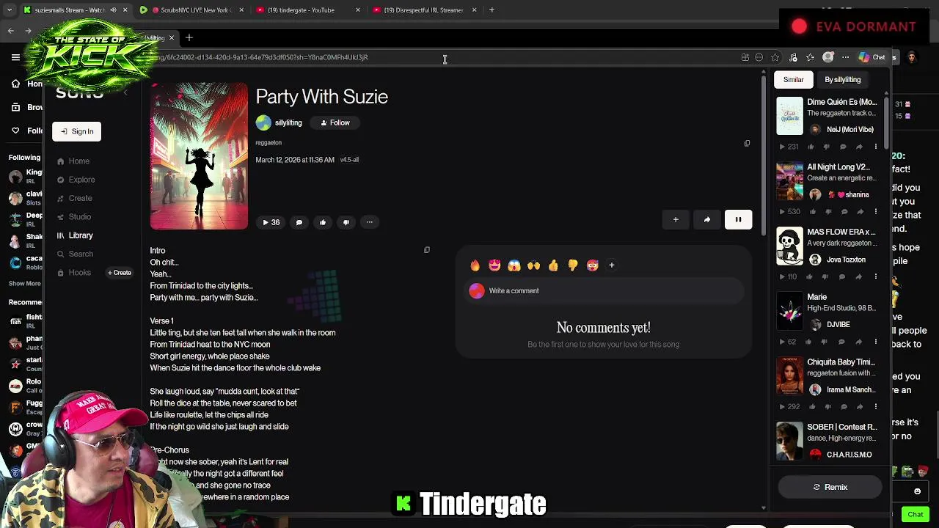
Task: Play Dime Quién Es (231 plays)
Action: coord(789,147)
